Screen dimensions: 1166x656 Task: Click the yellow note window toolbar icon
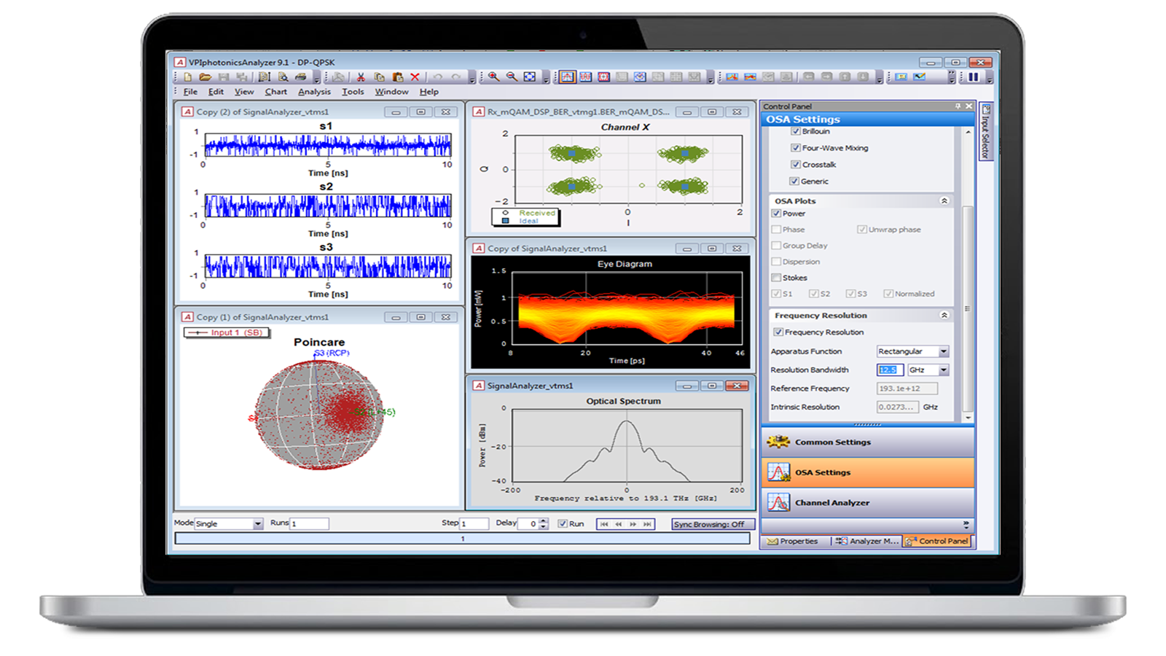[901, 77]
